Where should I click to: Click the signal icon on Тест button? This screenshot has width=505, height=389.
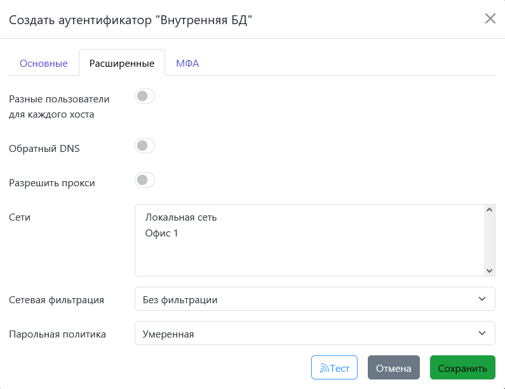(324, 368)
